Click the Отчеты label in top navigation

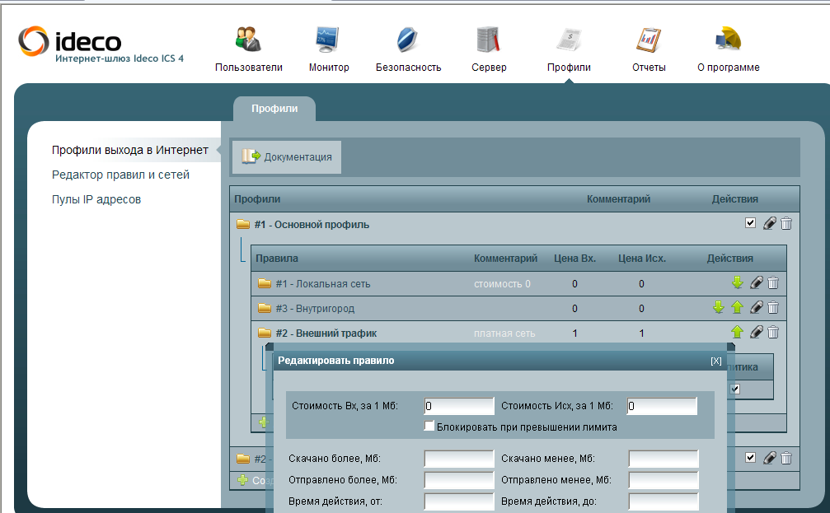coord(649,68)
